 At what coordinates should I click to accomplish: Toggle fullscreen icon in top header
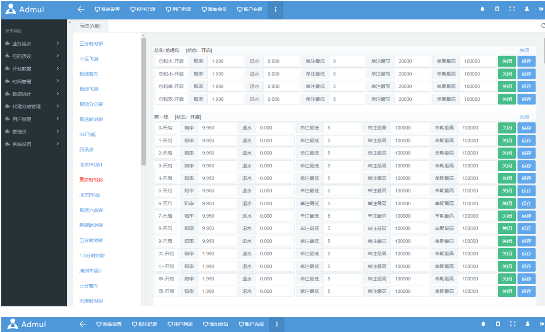(512, 9)
